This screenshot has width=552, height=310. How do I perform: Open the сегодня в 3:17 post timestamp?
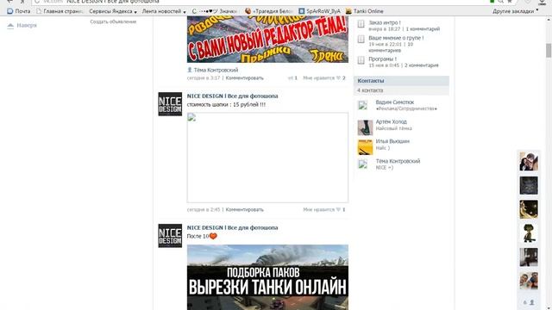click(204, 78)
